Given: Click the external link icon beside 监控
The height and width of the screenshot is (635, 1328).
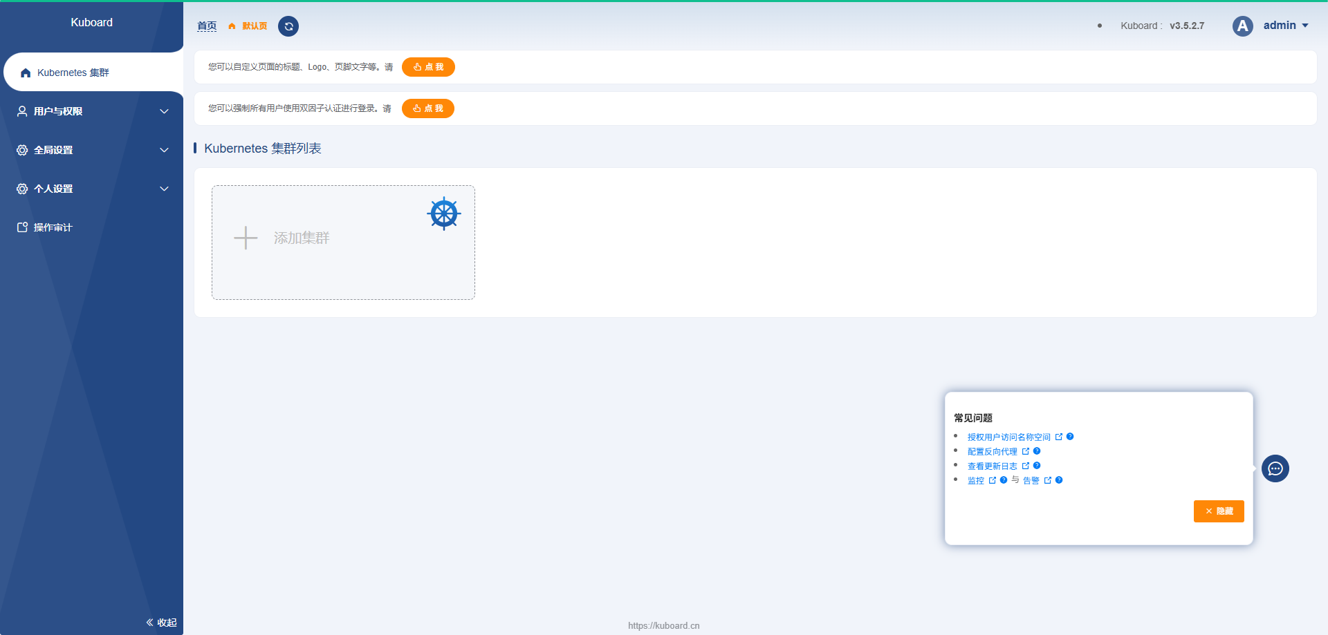Looking at the screenshot, I should tap(993, 480).
